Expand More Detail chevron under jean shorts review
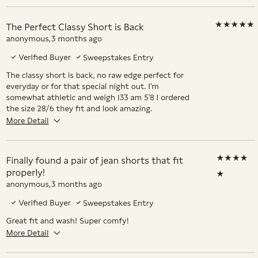258x258 pixels. [x=57, y=233]
